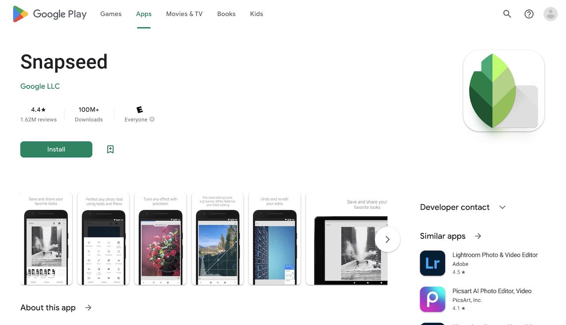This screenshot has width=566, height=325.
Task: Open the Picsart AI Photo Editor icon
Action: click(x=432, y=299)
